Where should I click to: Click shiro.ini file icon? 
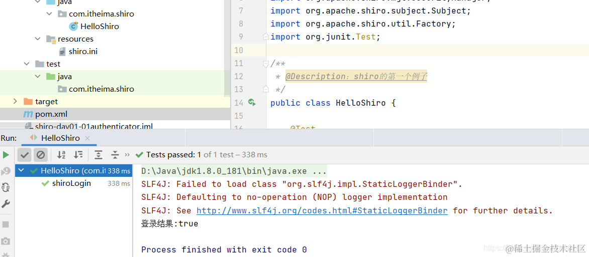[x=62, y=51]
